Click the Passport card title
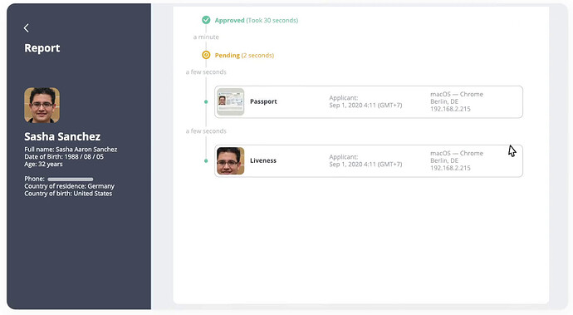Viewport: 573px width, 315px height. point(263,101)
